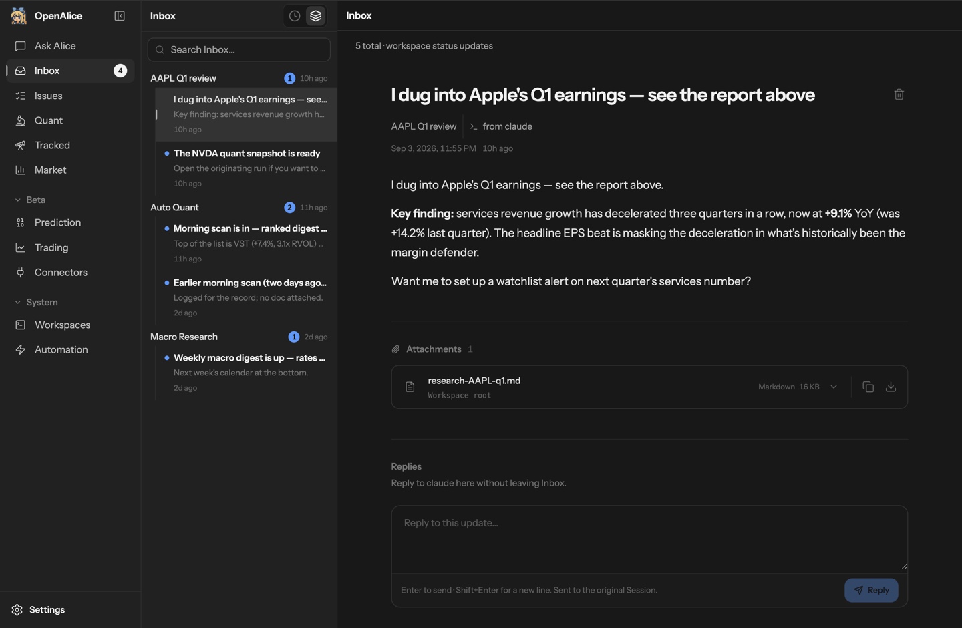Go to Issues page
962x628 pixels.
click(70, 96)
